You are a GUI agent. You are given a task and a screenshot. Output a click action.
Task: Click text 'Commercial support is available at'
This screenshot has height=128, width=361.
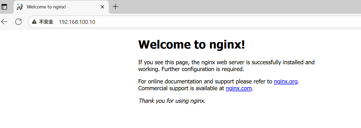pyautogui.click(x=181, y=88)
